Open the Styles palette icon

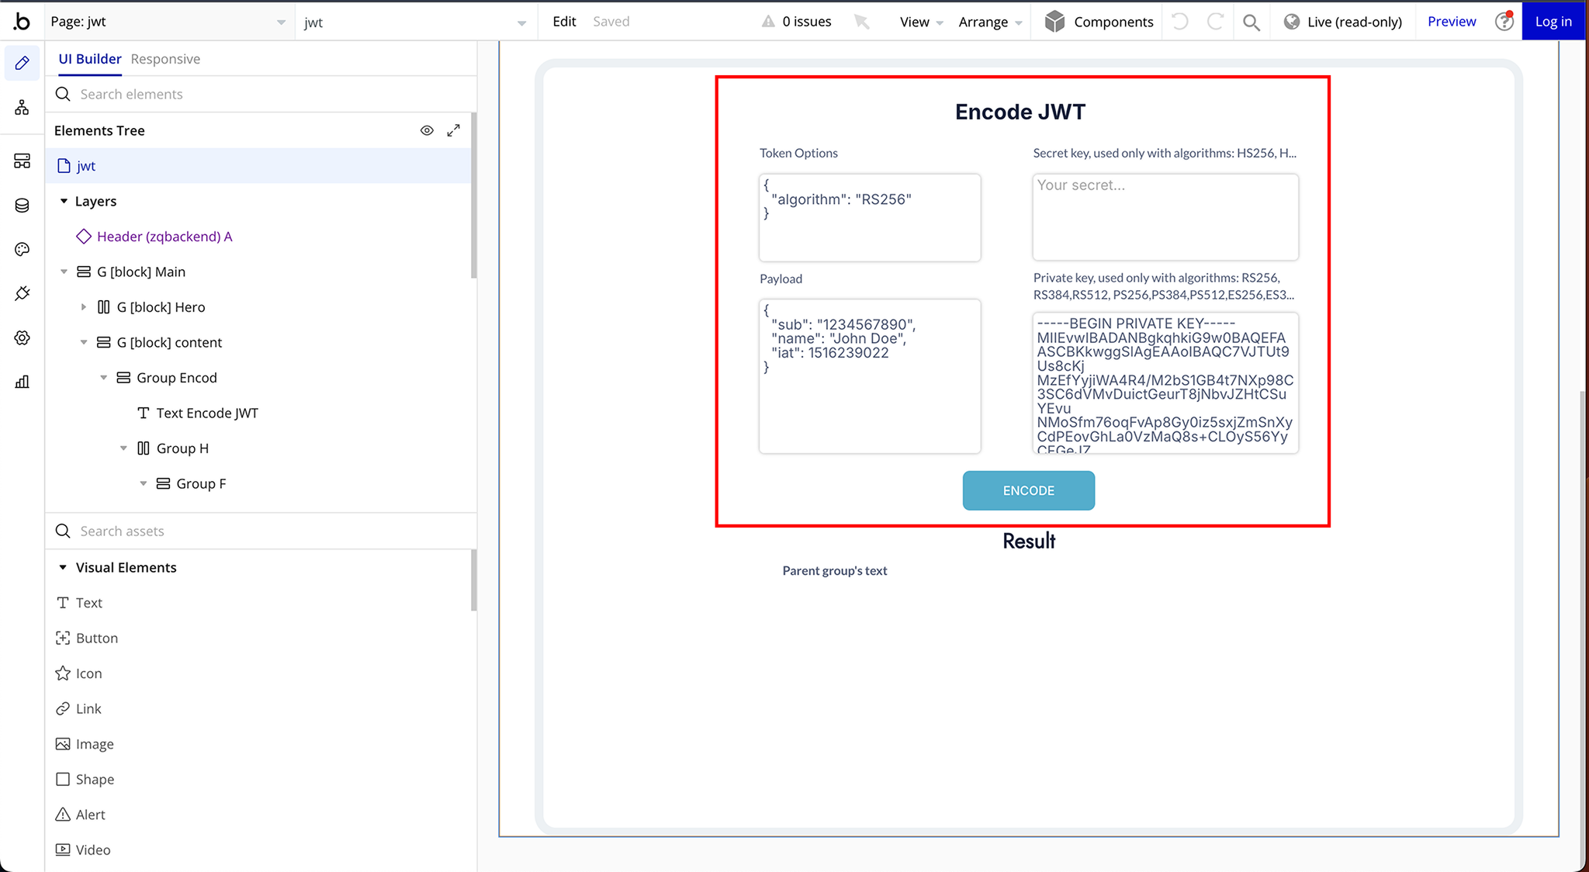[22, 249]
